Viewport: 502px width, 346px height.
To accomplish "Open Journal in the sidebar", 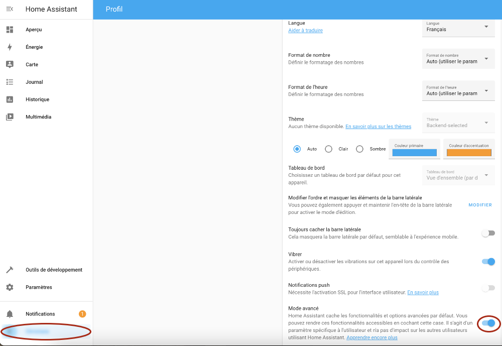I will 46,82.
